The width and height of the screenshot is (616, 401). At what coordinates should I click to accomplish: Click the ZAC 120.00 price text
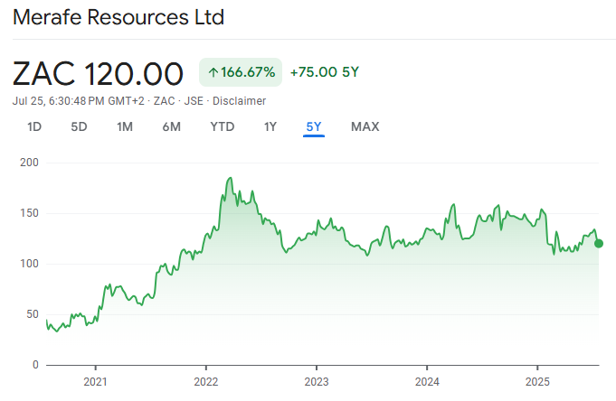[98, 73]
